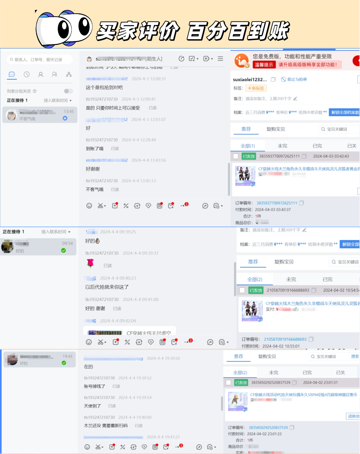Open the single-person contacts tab
Viewport: 360px width, 454px height.
coord(41,74)
